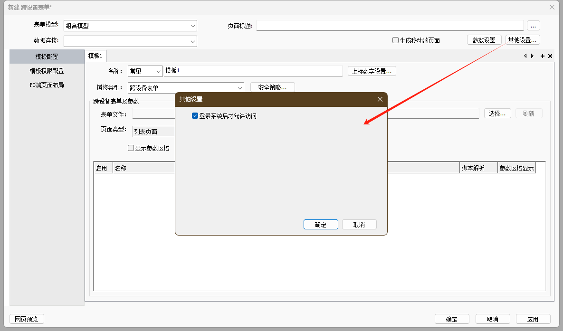Switch to the 模板权限配置 section
563x331 pixels.
[47, 71]
